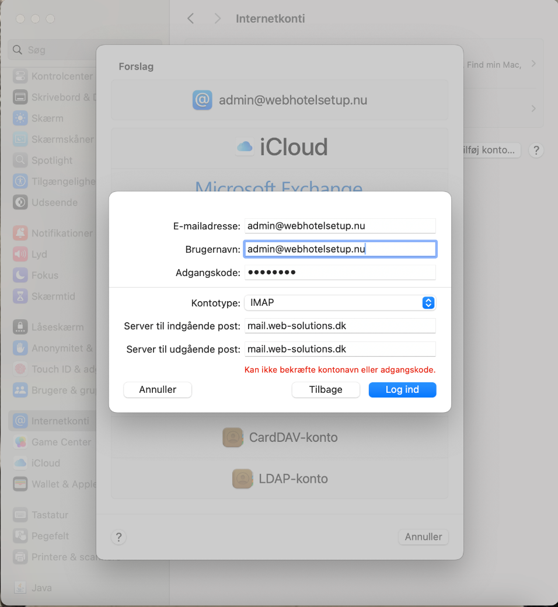This screenshot has height=607, width=558.
Task: Open help button next to Tilføj konto
Action: coord(536,150)
